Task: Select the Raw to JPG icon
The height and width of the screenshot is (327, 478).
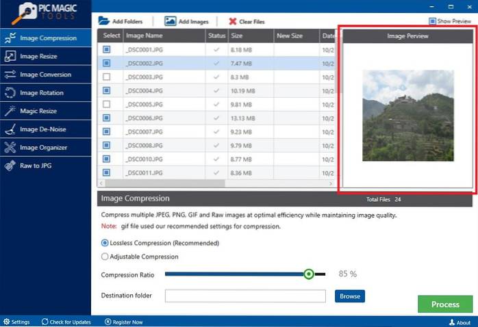Action: click(10, 166)
